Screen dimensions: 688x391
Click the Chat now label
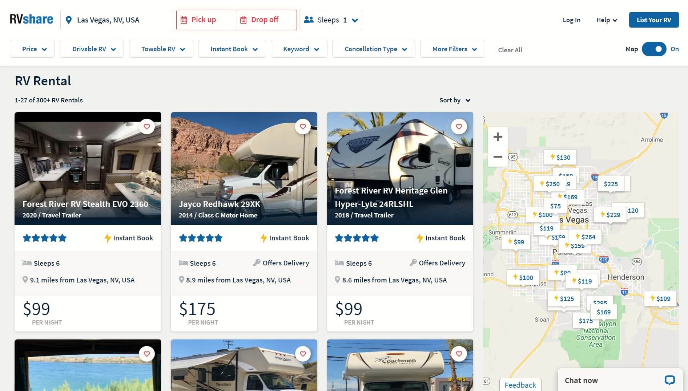(x=581, y=380)
